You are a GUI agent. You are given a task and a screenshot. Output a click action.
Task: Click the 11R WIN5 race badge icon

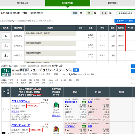pos(6,72)
